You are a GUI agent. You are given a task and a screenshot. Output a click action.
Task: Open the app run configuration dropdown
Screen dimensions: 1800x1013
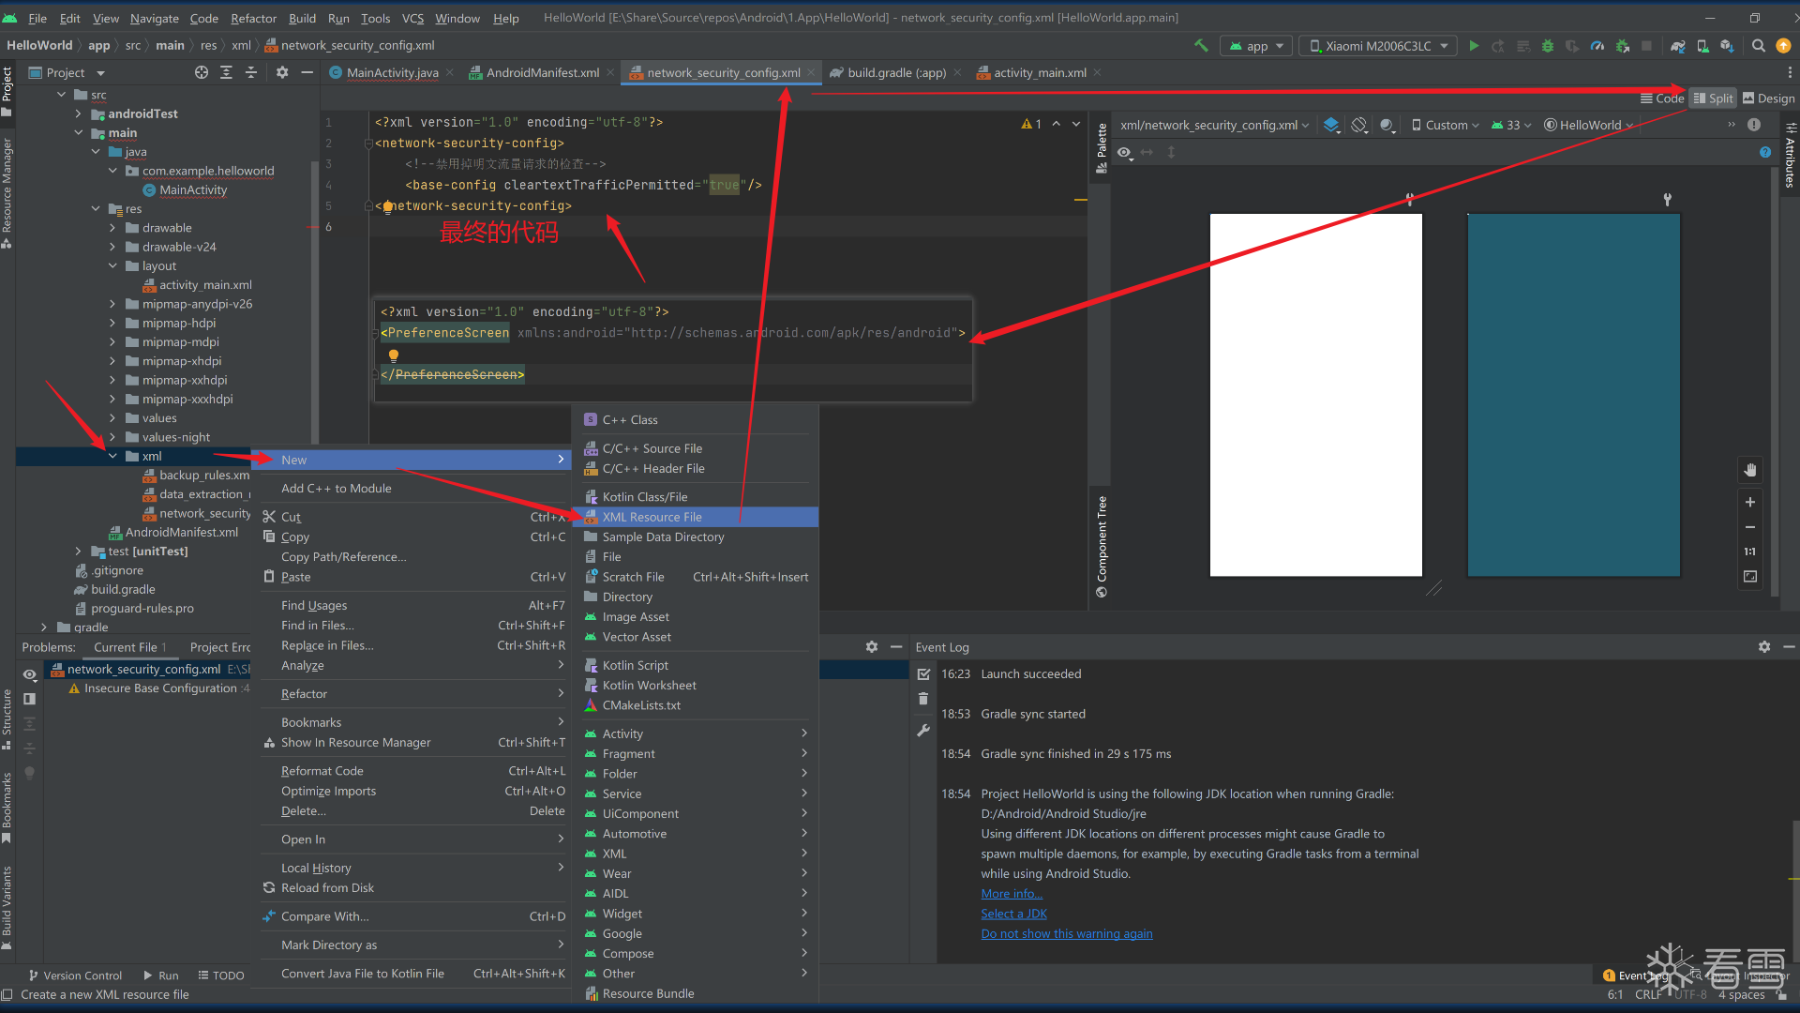pos(1256,45)
